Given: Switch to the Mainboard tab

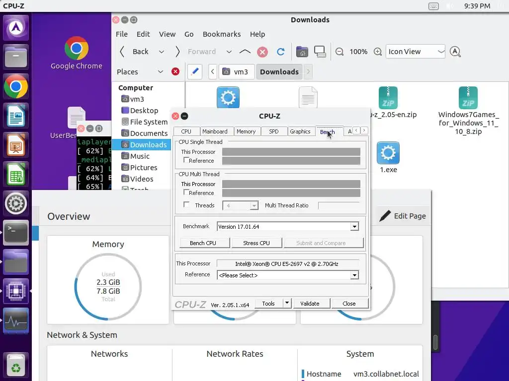Looking at the screenshot, I should point(215,131).
